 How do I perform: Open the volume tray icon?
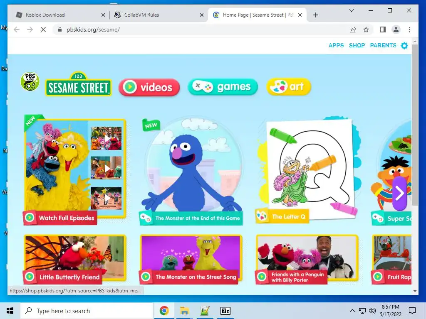click(372, 311)
